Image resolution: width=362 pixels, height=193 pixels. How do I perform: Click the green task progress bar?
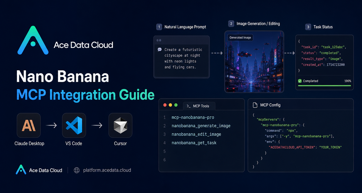[x=324, y=86]
